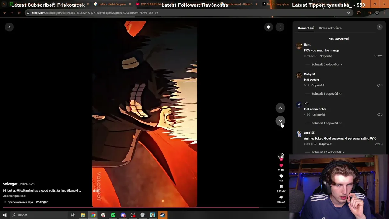Screen dimensions: 389x219
Task: Switch to the 'transformers 4 - Hledat' tab
Action: 239,4
